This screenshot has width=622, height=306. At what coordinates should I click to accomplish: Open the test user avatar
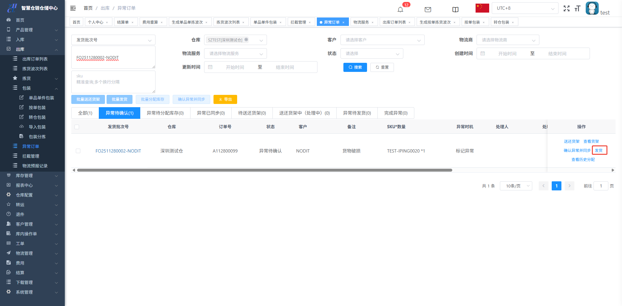592,8
